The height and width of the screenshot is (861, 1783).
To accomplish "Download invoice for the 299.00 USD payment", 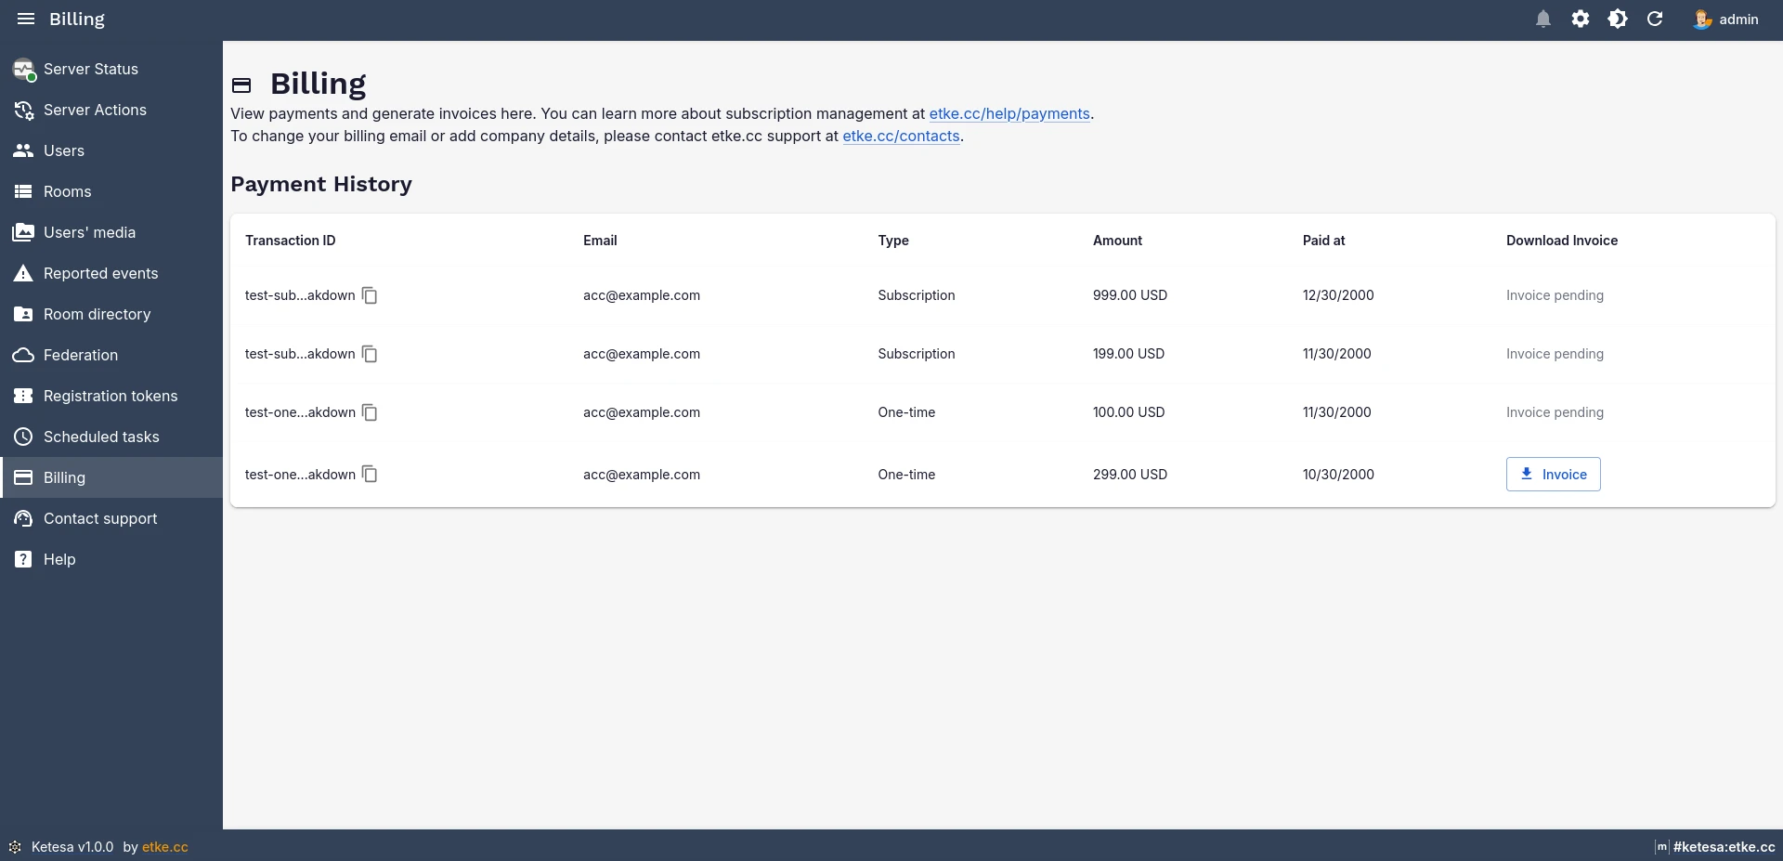I will click(1552, 474).
